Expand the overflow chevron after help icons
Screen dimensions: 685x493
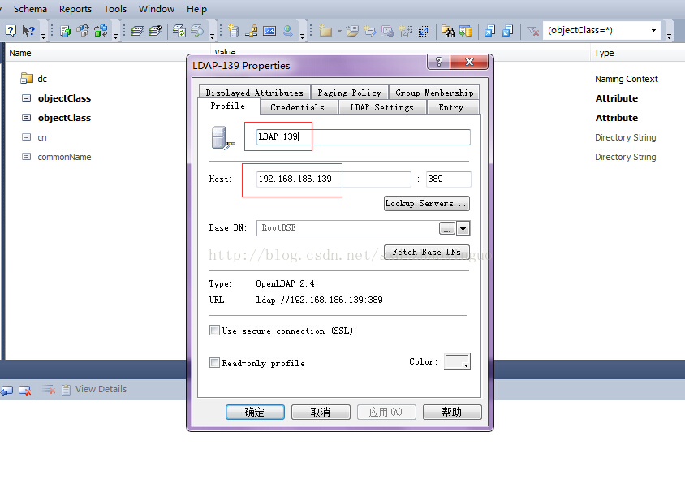(43, 36)
